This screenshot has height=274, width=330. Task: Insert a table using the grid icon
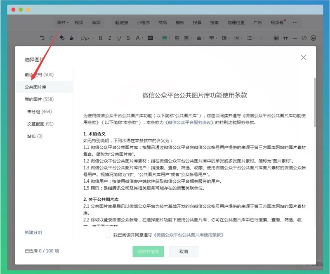pos(276,38)
